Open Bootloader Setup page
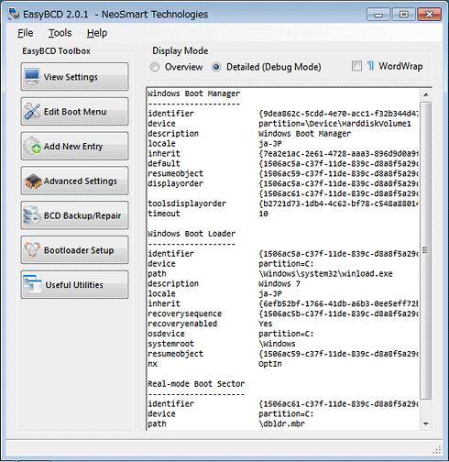 click(x=74, y=250)
